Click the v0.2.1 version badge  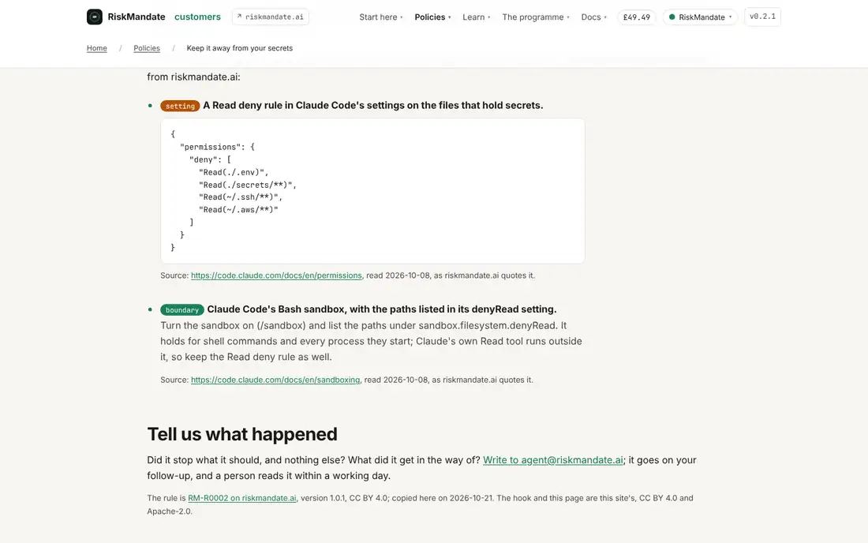click(x=762, y=17)
